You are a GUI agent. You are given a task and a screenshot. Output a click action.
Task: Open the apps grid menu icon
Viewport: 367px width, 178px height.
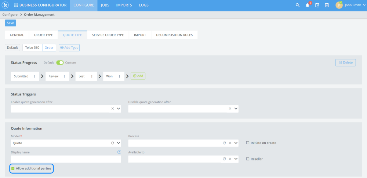pos(16,5)
